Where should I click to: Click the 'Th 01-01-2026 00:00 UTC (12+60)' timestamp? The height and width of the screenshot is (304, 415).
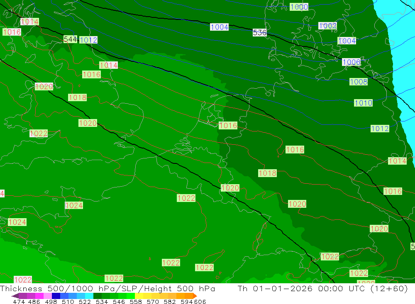(322, 288)
